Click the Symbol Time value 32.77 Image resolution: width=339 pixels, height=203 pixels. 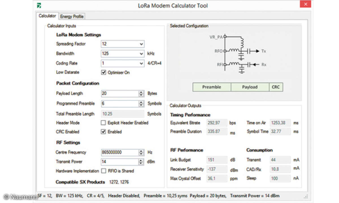[x=280, y=131]
